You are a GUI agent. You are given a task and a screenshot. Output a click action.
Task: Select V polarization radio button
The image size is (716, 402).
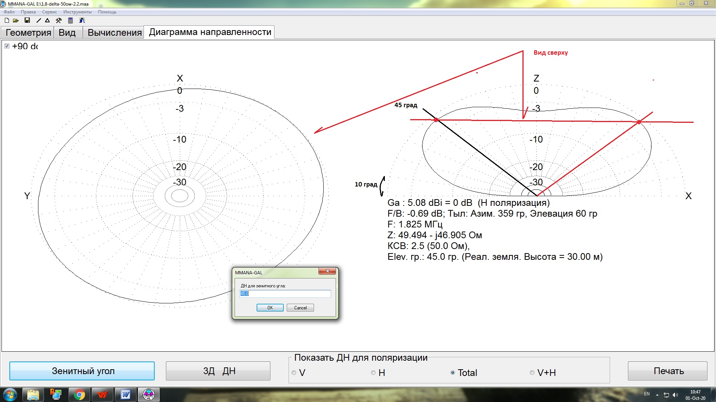coord(294,373)
